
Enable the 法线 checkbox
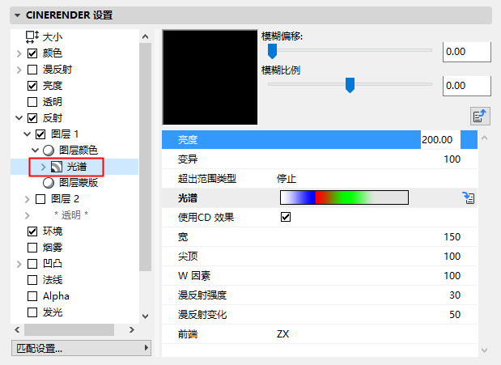32,280
